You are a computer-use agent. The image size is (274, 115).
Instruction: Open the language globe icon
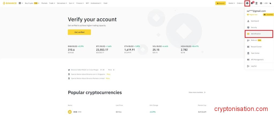coord(261,3)
